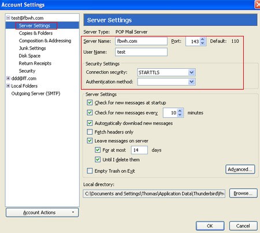The height and width of the screenshot is (233, 260).
Task: Click into the Server Name field
Action: pyautogui.click(x=141, y=41)
